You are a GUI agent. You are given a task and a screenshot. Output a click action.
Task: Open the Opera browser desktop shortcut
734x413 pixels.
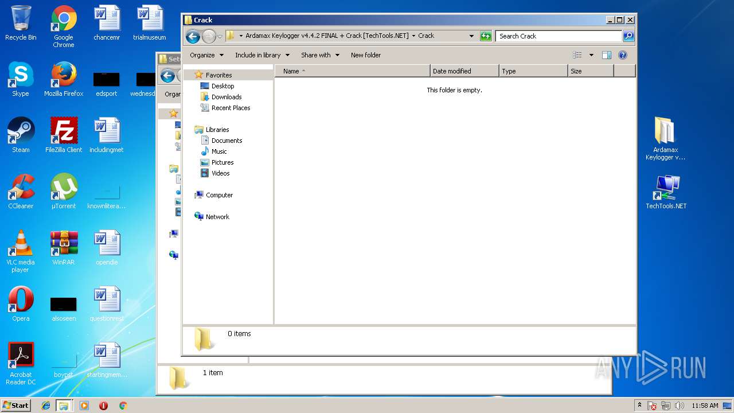(21, 304)
